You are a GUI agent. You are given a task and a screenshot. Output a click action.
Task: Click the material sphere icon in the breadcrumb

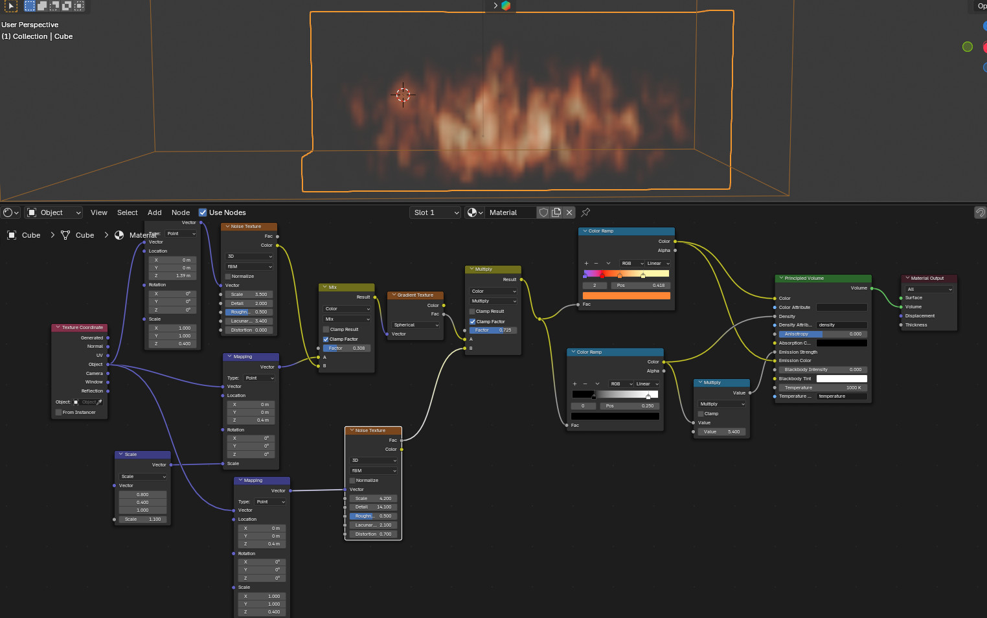click(119, 235)
